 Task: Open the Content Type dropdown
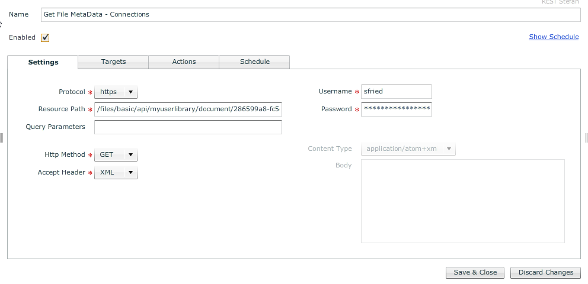click(408, 149)
